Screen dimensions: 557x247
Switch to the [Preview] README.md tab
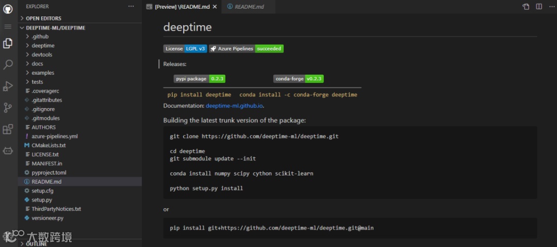(182, 7)
